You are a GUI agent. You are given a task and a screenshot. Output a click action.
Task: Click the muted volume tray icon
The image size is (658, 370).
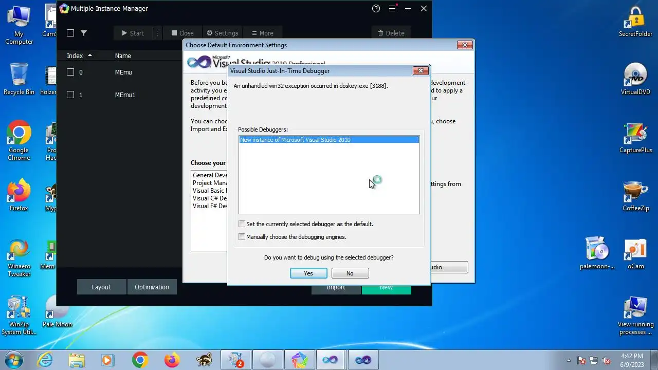point(607,360)
